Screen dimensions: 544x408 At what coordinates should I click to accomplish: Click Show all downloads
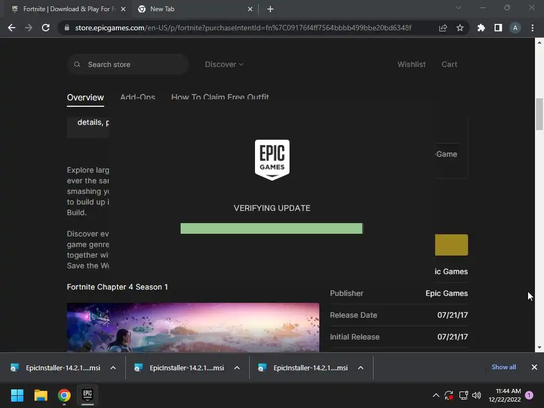[x=504, y=367]
